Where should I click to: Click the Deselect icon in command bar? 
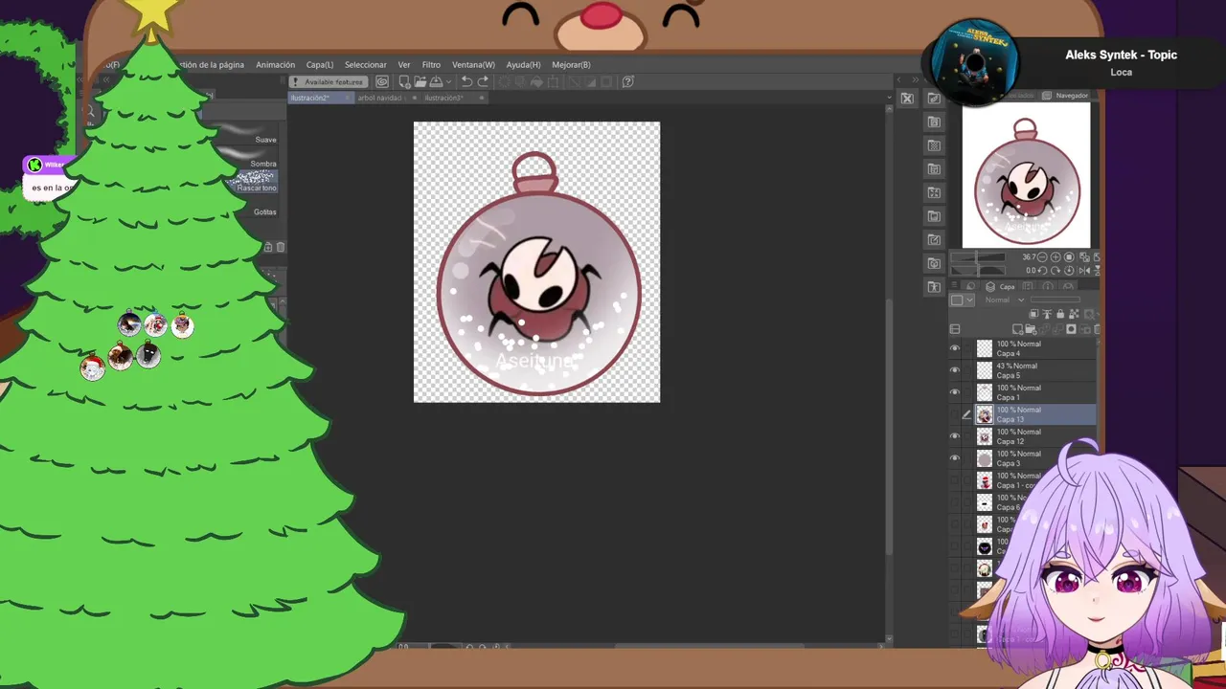pyautogui.click(x=573, y=81)
